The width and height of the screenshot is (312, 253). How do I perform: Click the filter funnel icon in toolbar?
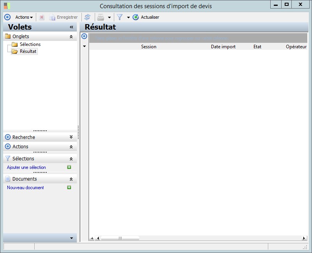point(120,17)
